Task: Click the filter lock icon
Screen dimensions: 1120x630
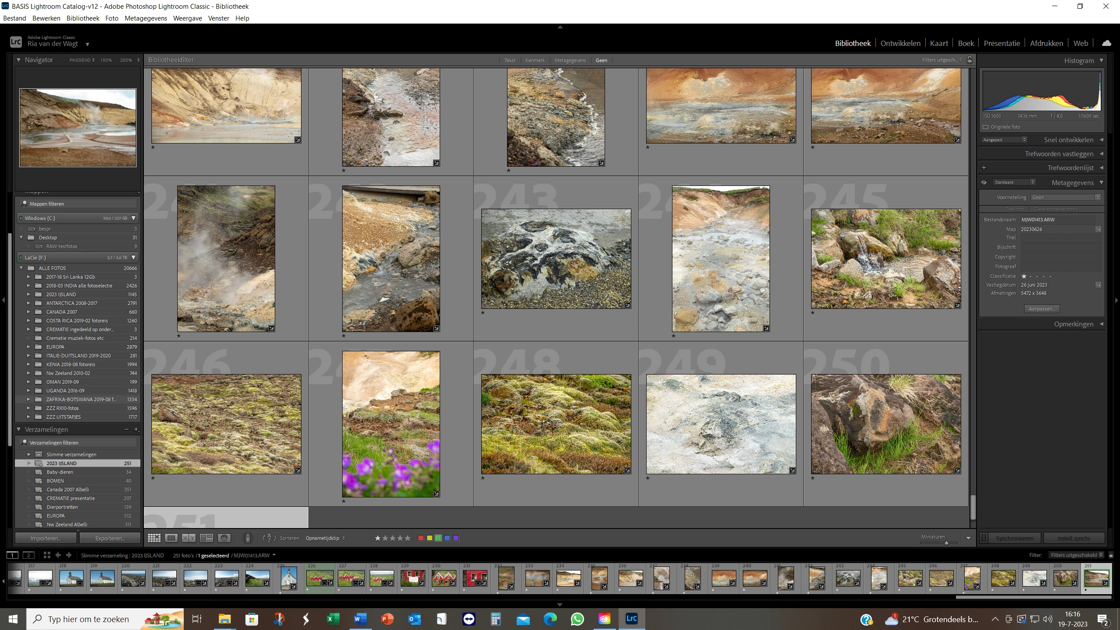Action: point(969,60)
